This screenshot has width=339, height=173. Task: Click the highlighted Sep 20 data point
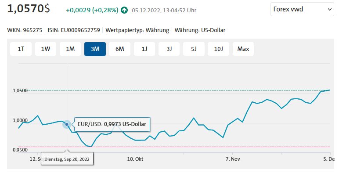point(67,124)
